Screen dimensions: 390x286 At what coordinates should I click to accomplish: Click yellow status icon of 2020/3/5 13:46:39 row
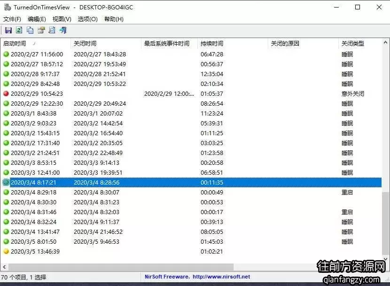tap(6, 251)
